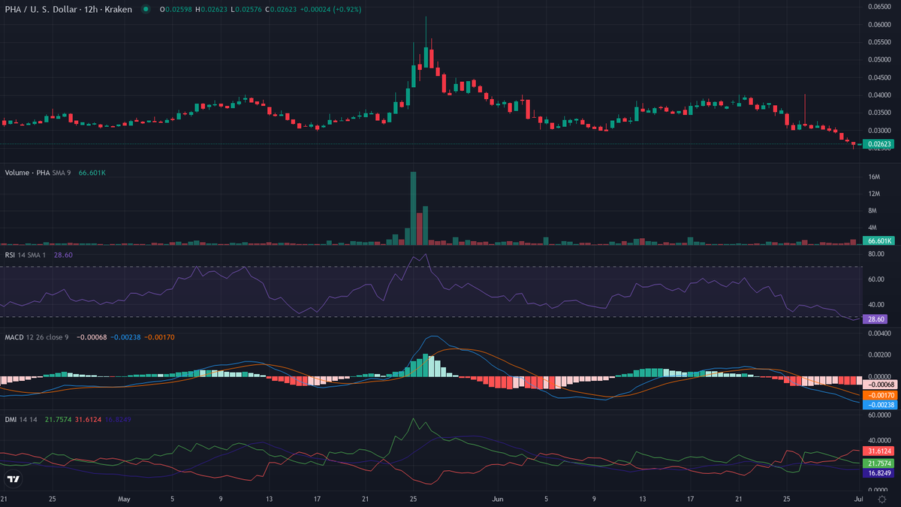Image resolution: width=901 pixels, height=507 pixels.
Task: Click the green 0.02623 last-price tag on price scale
Action: pyautogui.click(x=878, y=143)
